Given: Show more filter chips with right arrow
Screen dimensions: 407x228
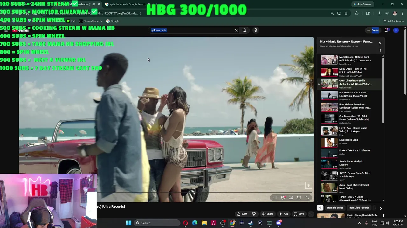Looking at the screenshot, I should tap(381, 208).
